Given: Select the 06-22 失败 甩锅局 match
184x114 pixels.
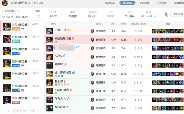Looking at the screenshot, I should (x=21, y=100).
